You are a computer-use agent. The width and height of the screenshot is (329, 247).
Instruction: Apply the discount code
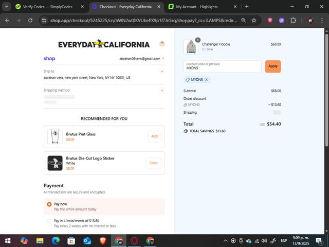coord(273,66)
